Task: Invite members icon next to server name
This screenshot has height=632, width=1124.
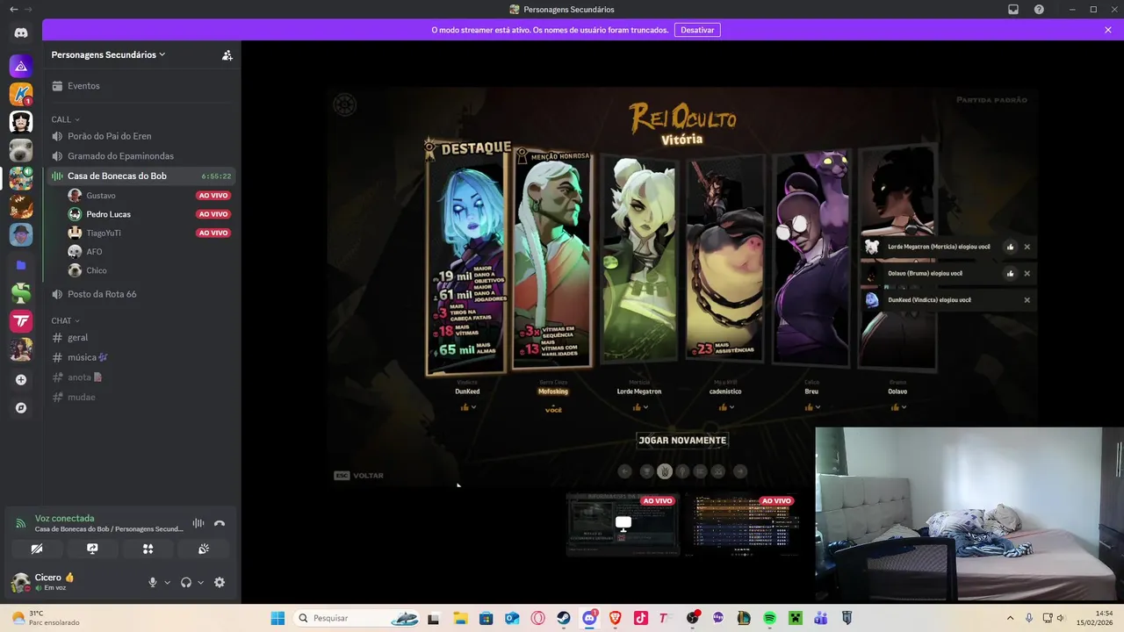Action: pos(227,54)
